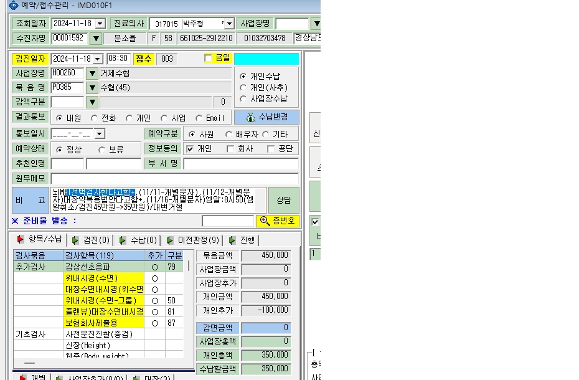Open the 묶음명 package code dropdown
Image resolution: width=579 pixels, height=380 pixels.
pyautogui.click(x=92, y=88)
